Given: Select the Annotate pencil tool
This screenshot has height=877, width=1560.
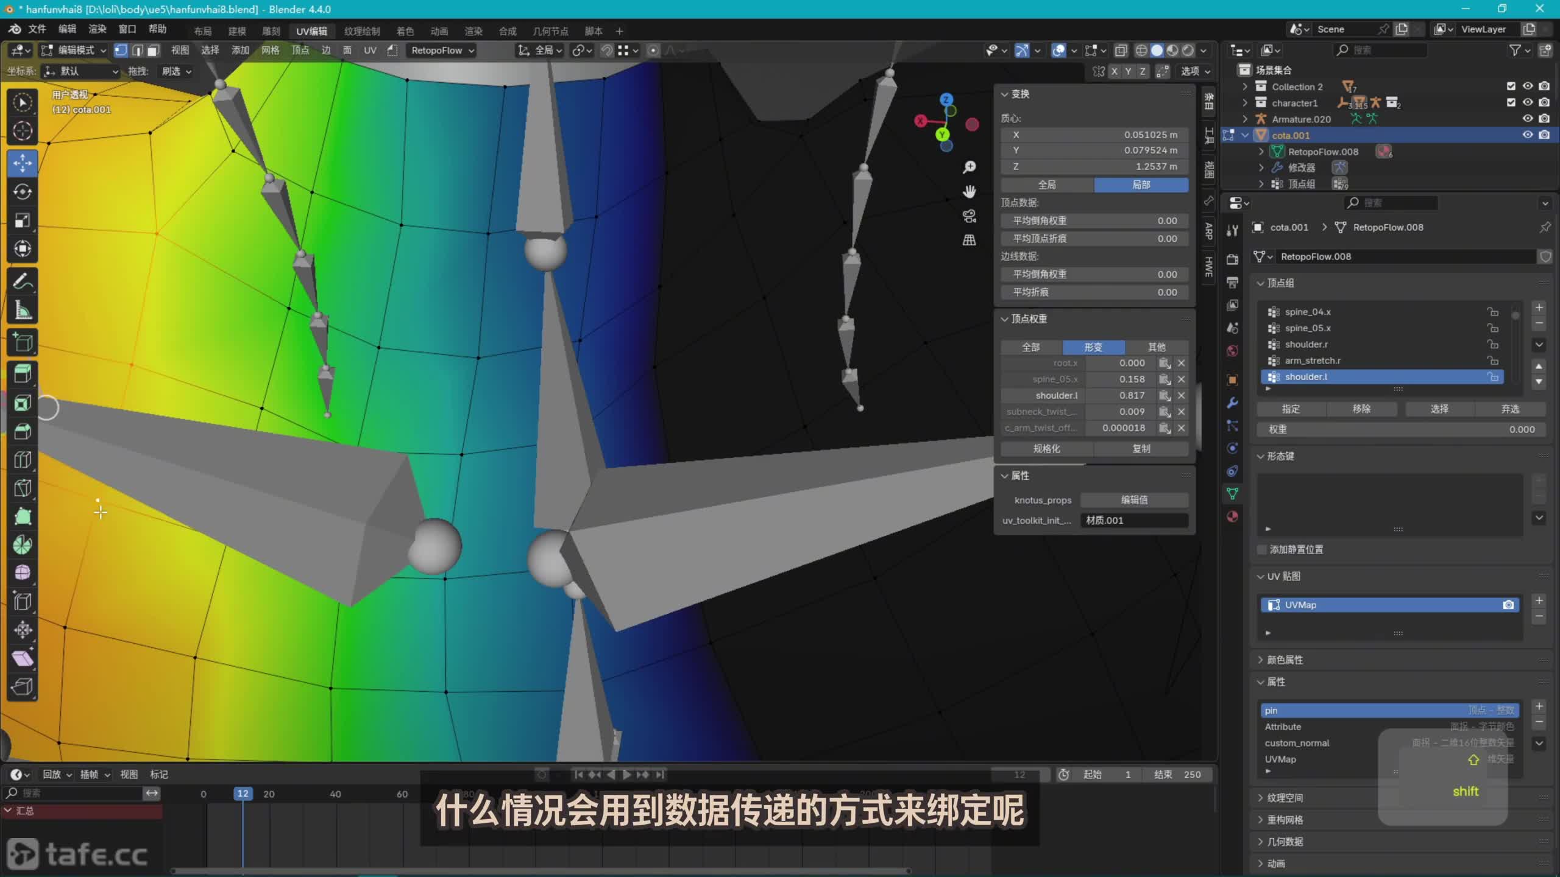Looking at the screenshot, I should (x=23, y=282).
